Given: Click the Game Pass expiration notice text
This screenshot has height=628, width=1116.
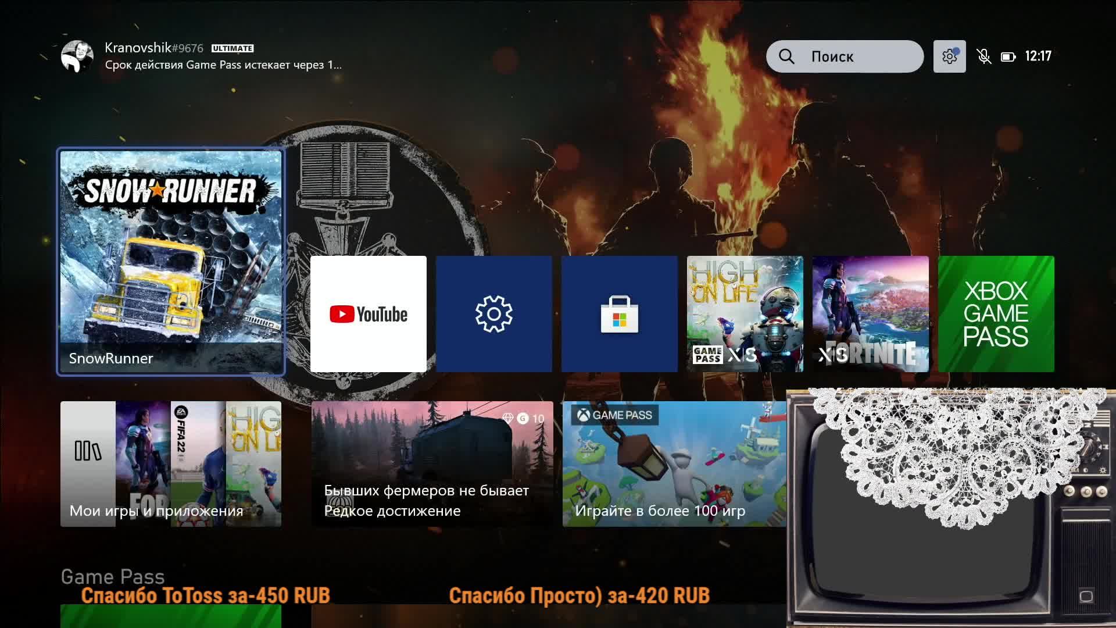Looking at the screenshot, I should pos(223,65).
